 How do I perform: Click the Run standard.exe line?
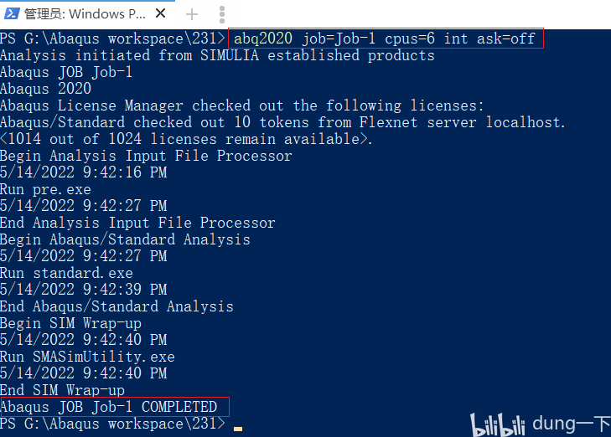pos(66,273)
